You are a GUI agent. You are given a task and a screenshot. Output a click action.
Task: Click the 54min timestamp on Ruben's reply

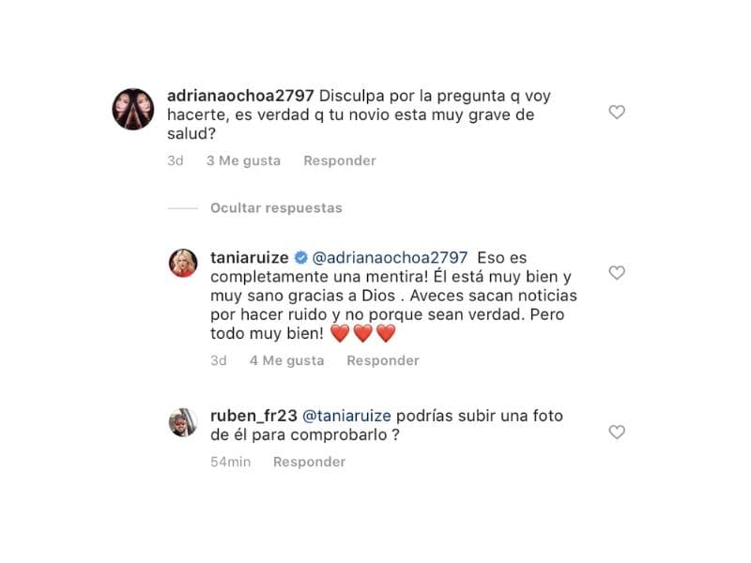tap(230, 462)
